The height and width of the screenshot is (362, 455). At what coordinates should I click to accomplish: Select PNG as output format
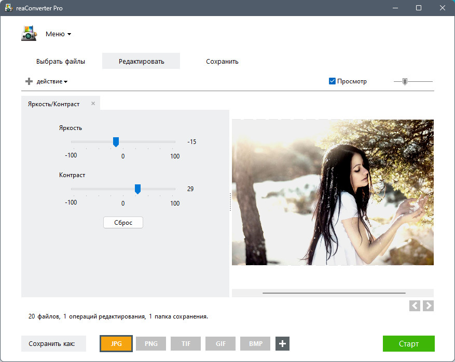coord(151,344)
